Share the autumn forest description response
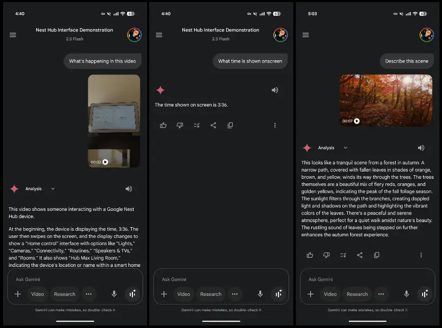Image resolution: width=442 pixels, height=328 pixels. (x=360, y=255)
